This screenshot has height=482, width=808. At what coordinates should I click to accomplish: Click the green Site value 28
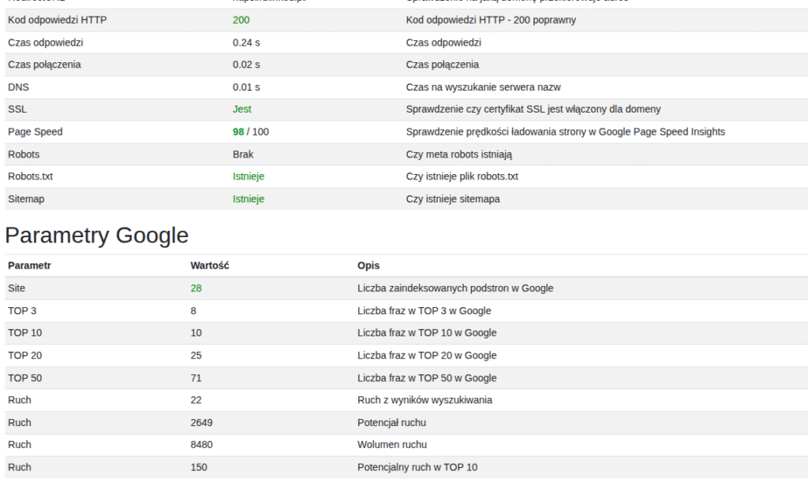coord(196,288)
